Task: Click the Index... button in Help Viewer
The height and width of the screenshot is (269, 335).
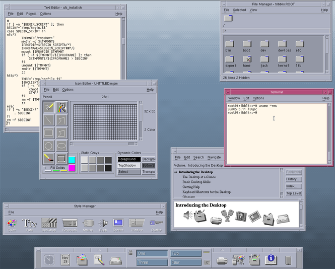Action: click(293, 186)
